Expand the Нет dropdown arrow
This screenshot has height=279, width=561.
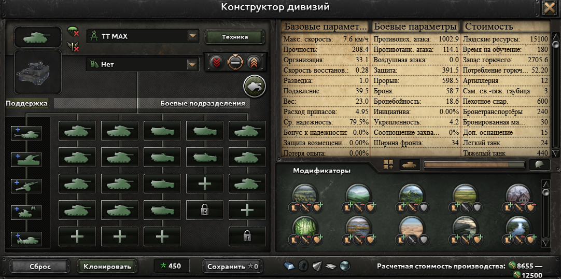[x=193, y=65]
